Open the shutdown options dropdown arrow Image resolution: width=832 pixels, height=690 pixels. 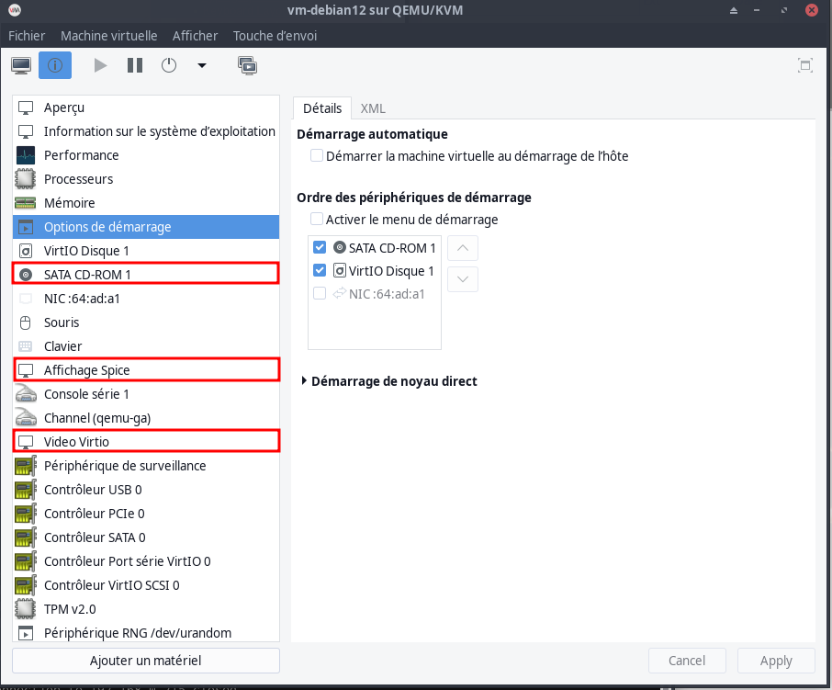(202, 65)
